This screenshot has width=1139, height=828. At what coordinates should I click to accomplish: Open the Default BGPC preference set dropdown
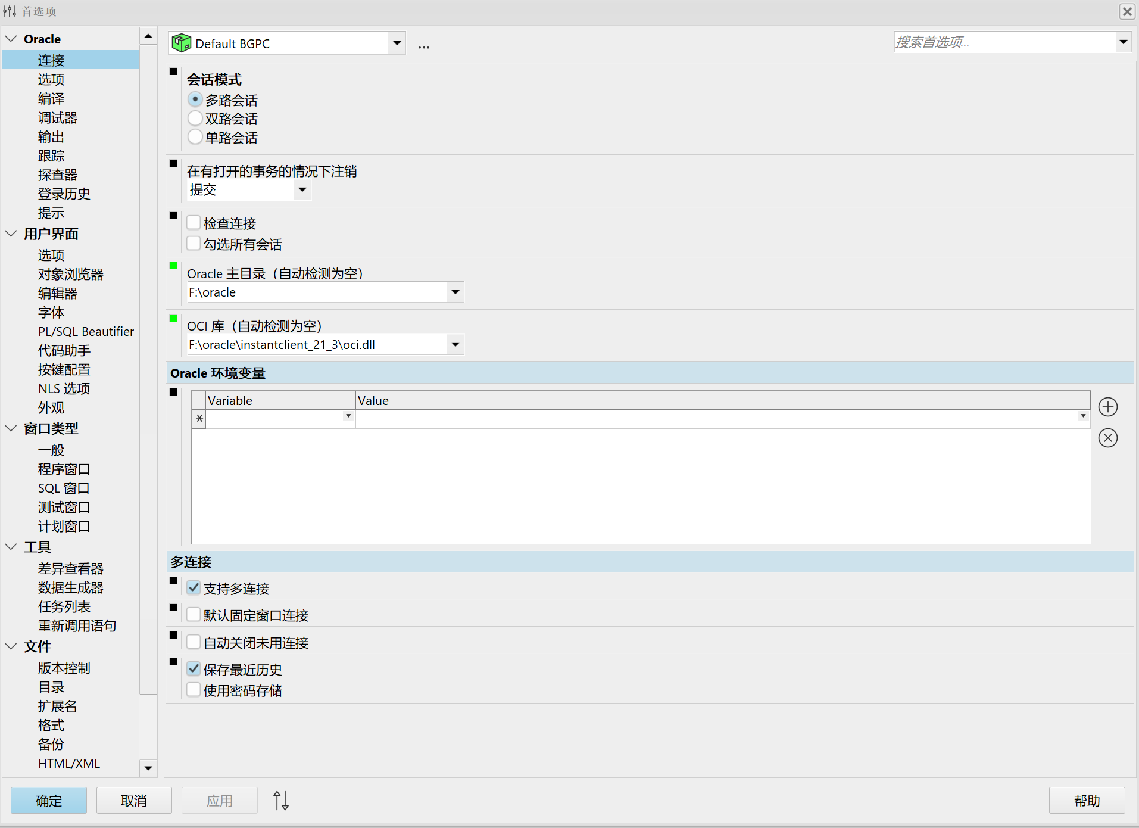397,43
